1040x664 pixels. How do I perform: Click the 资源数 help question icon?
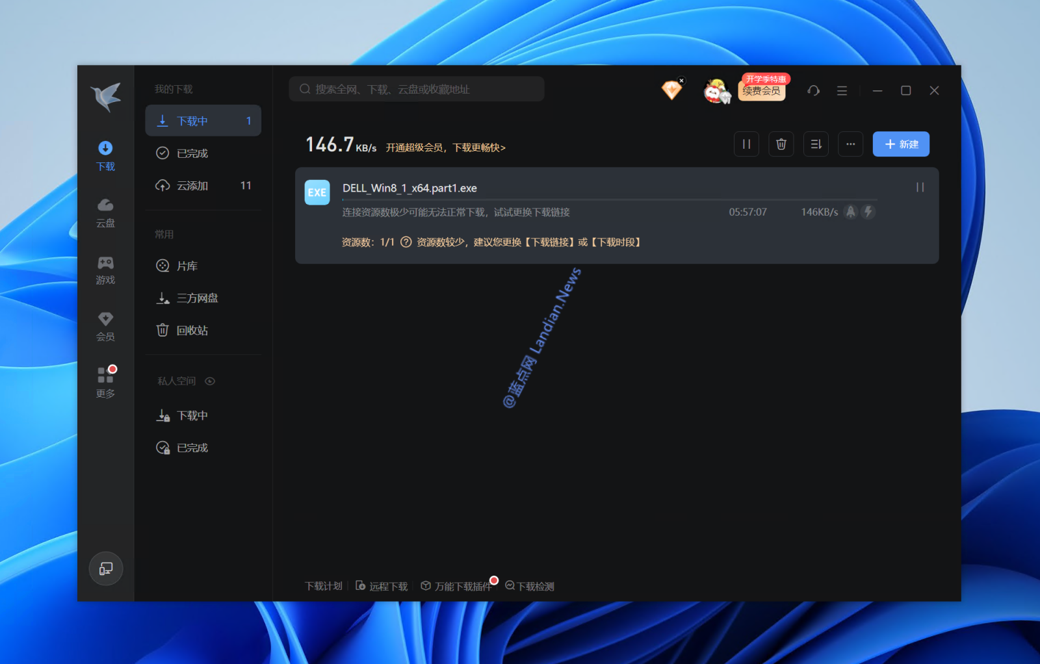[x=406, y=242]
